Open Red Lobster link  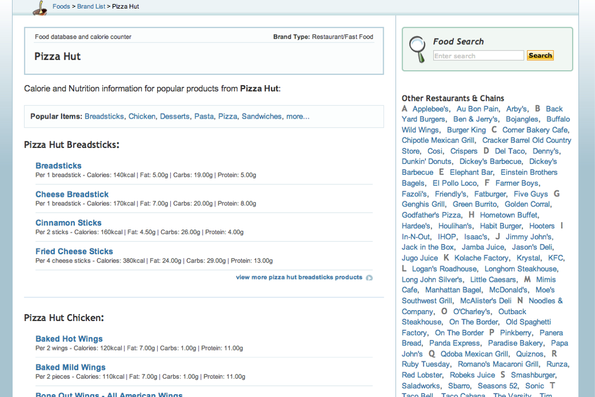pos(422,375)
